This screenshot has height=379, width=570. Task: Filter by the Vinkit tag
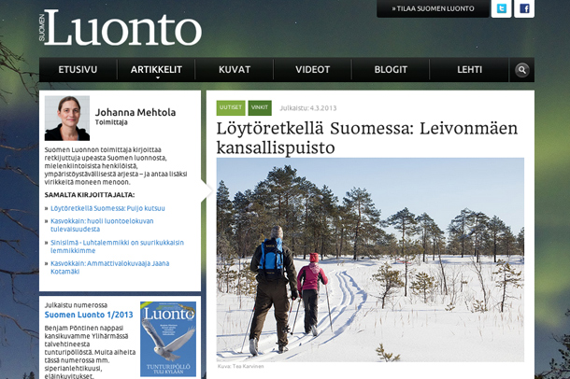260,108
